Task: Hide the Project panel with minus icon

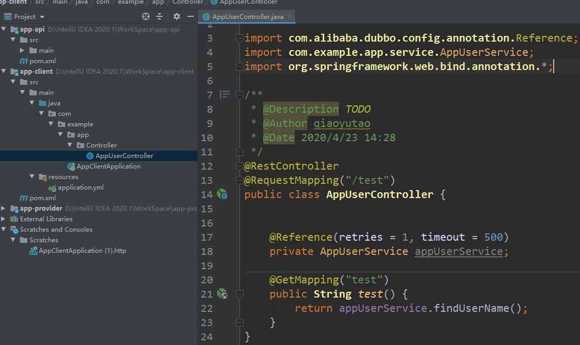Action: 190,16
